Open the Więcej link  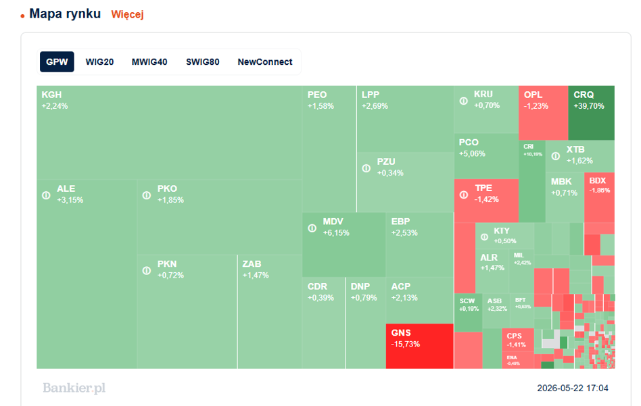point(127,15)
